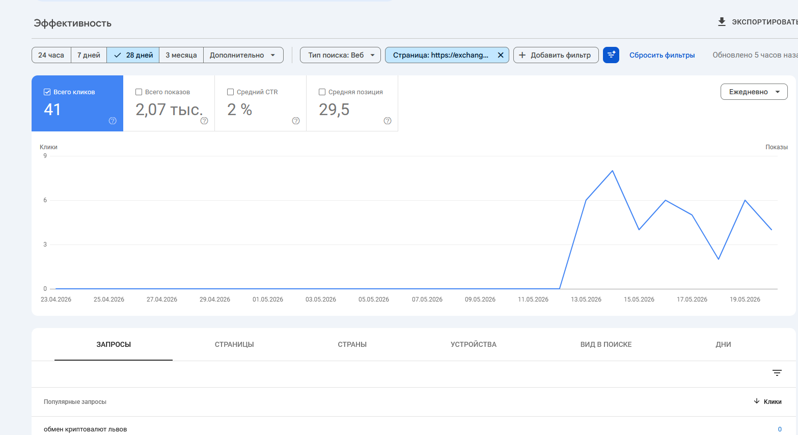Image resolution: width=798 pixels, height=435 pixels.
Task: Remove the Страница filter with X icon
Action: coord(501,55)
